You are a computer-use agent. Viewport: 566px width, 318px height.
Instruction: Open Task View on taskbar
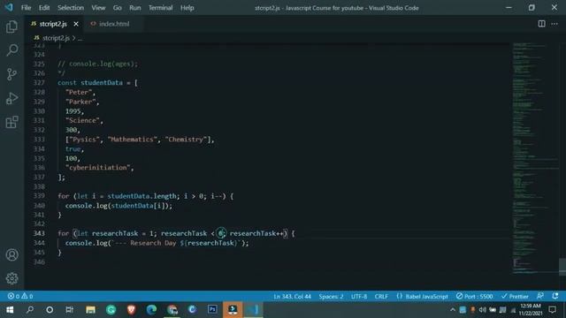[x=69, y=310]
